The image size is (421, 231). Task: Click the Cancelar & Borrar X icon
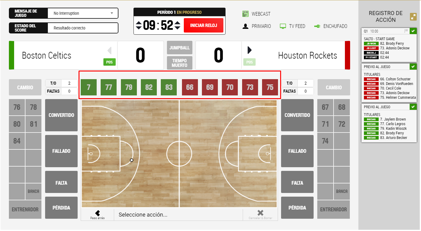point(260,213)
